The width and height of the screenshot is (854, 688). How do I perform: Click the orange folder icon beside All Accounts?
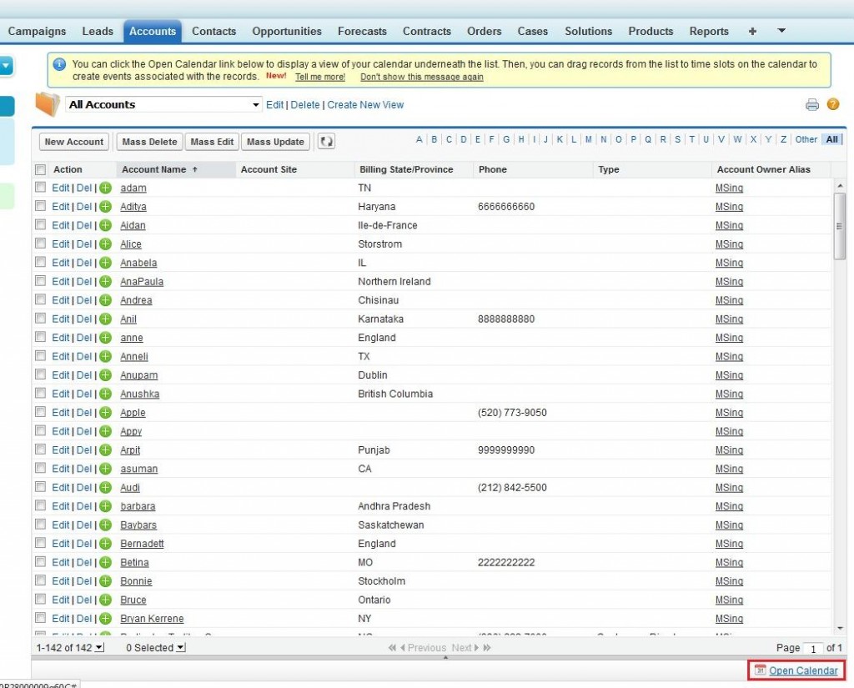pos(48,103)
